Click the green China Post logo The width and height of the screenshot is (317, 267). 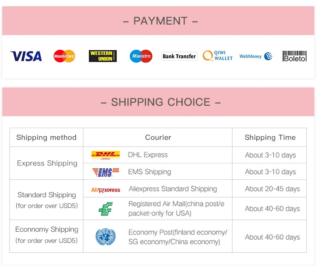click(x=105, y=209)
